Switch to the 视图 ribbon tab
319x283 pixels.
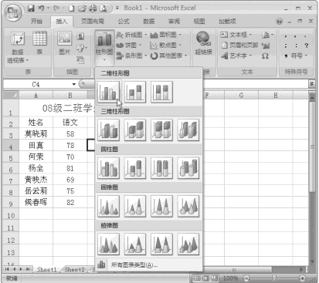tap(199, 22)
